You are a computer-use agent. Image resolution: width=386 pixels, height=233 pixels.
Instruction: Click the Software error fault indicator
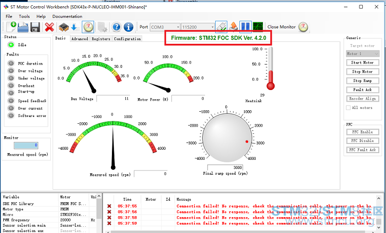pyautogui.click(x=11, y=116)
